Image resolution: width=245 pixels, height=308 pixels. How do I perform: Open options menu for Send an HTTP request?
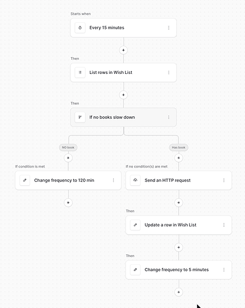(x=224, y=180)
